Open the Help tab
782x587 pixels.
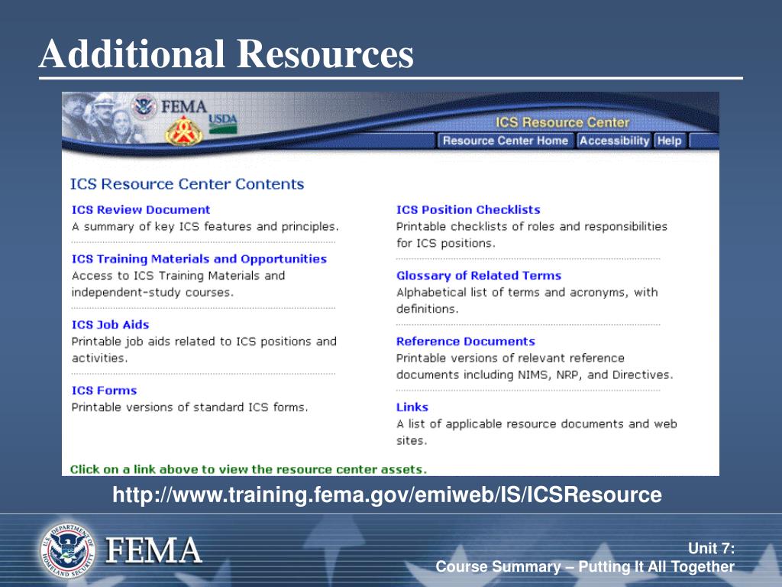(669, 141)
